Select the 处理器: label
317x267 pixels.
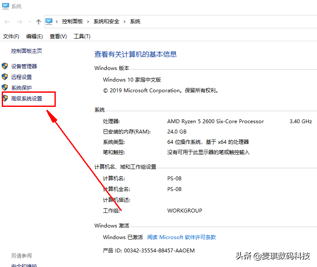click(111, 121)
